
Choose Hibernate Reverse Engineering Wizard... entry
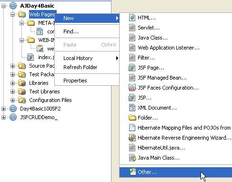click(x=176, y=138)
